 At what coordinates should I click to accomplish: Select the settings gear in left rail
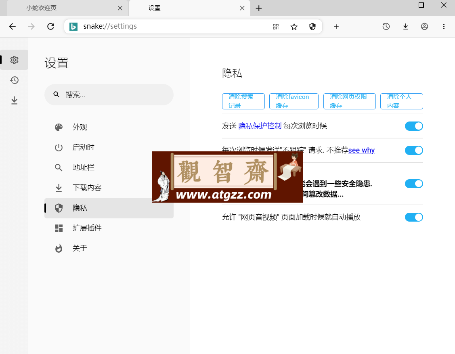[14, 60]
